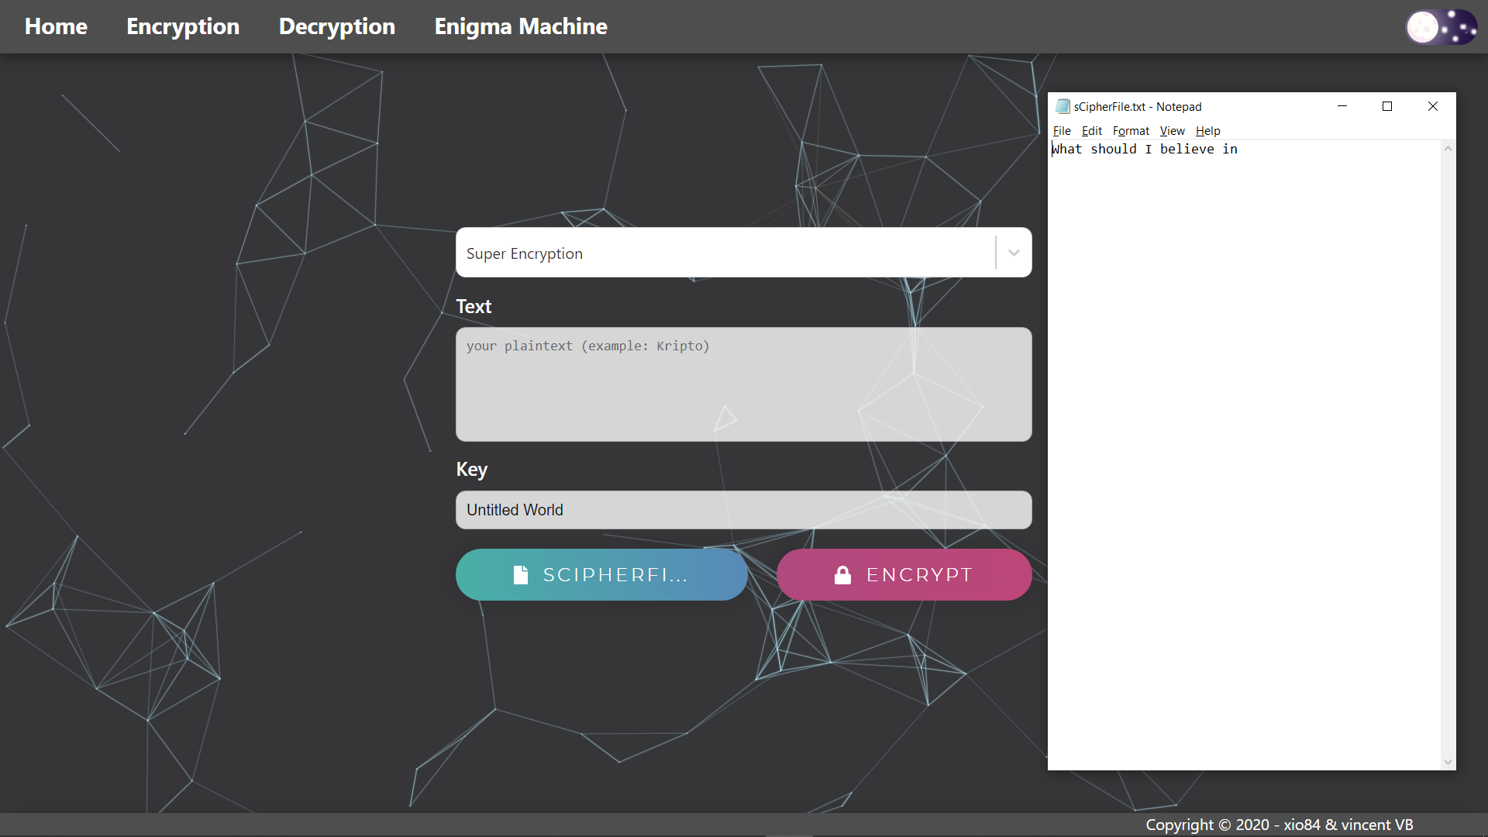Maximize the Notepad window
Viewport: 1488px width, 837px height.
tap(1387, 106)
